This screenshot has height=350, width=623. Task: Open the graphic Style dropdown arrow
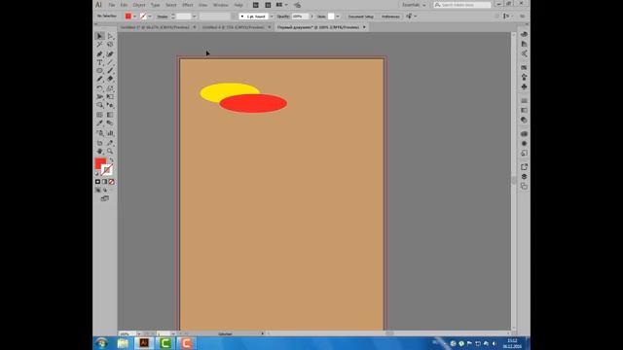[x=338, y=17]
